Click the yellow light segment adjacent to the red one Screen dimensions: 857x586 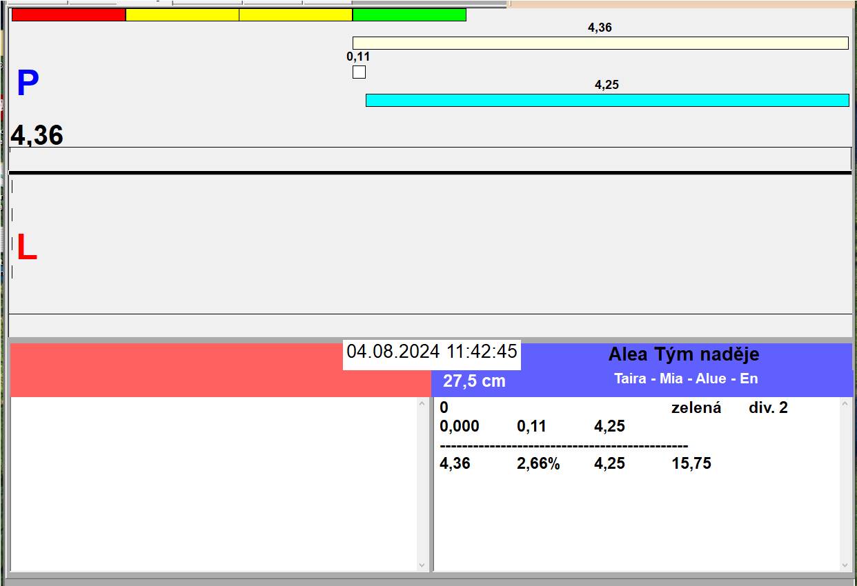182,14
